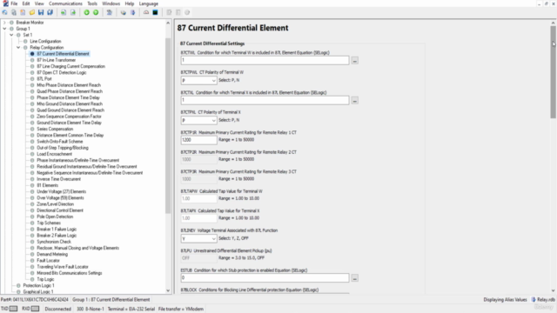Open the Communications menu
The width and height of the screenshot is (557, 313).
click(65, 3)
